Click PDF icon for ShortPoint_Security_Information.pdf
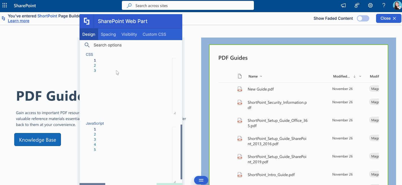Screen dimensions: 402x185 (240, 103)
